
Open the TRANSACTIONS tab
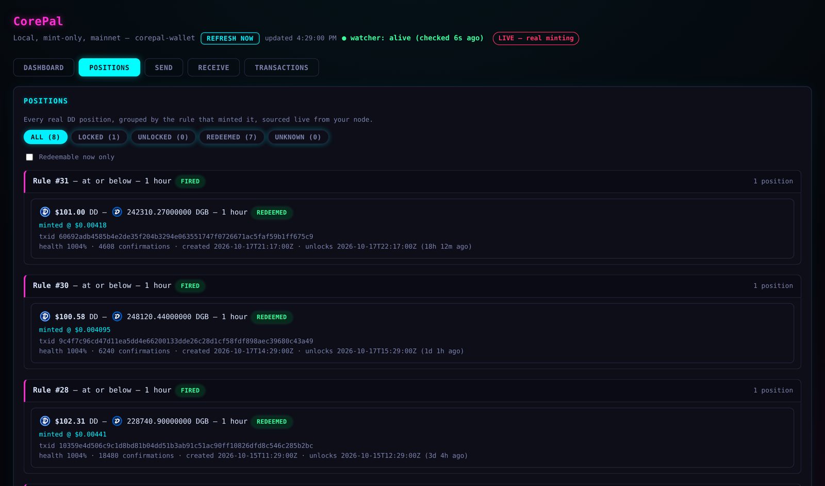point(282,68)
